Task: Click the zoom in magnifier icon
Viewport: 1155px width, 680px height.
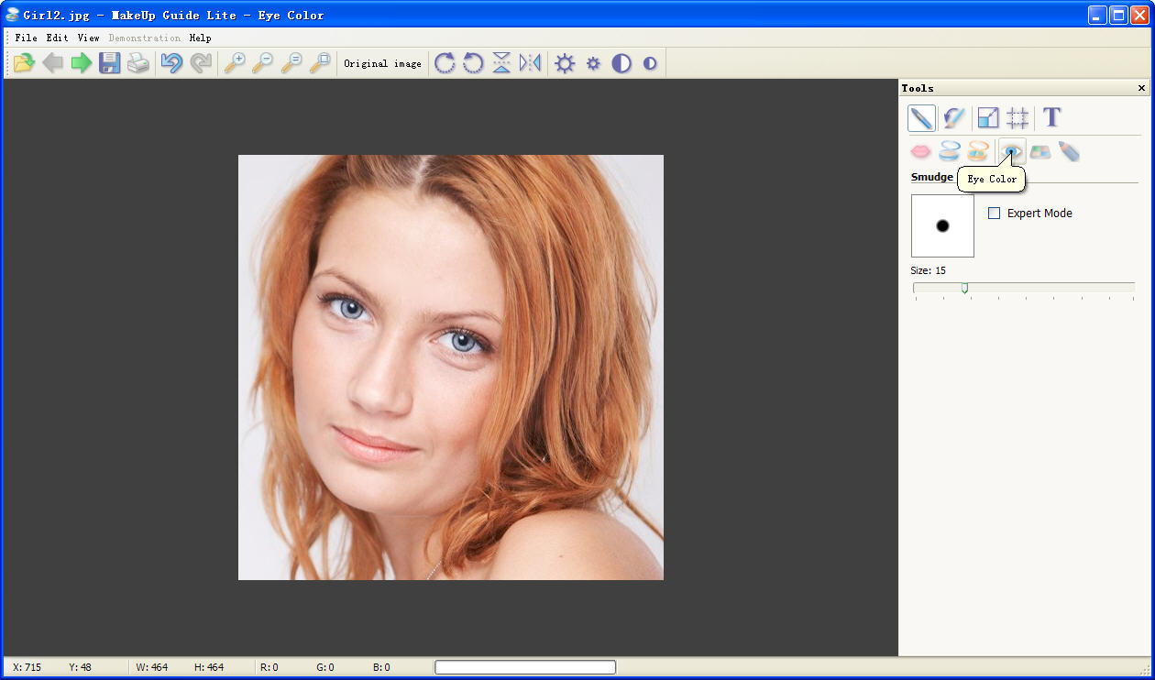Action: pyautogui.click(x=235, y=63)
